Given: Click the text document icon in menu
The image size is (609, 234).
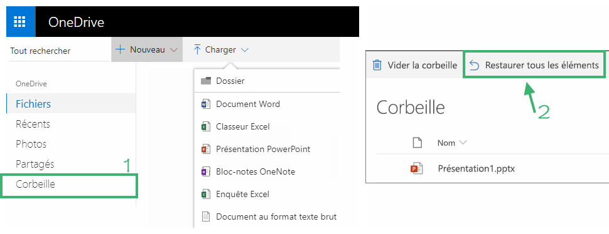Looking at the screenshot, I should pyautogui.click(x=205, y=216).
